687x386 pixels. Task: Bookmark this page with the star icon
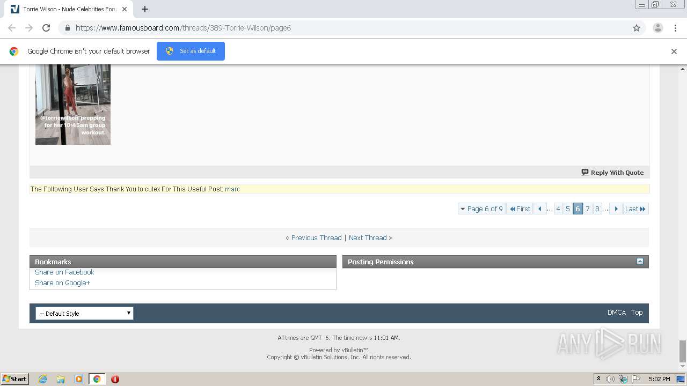(637, 28)
